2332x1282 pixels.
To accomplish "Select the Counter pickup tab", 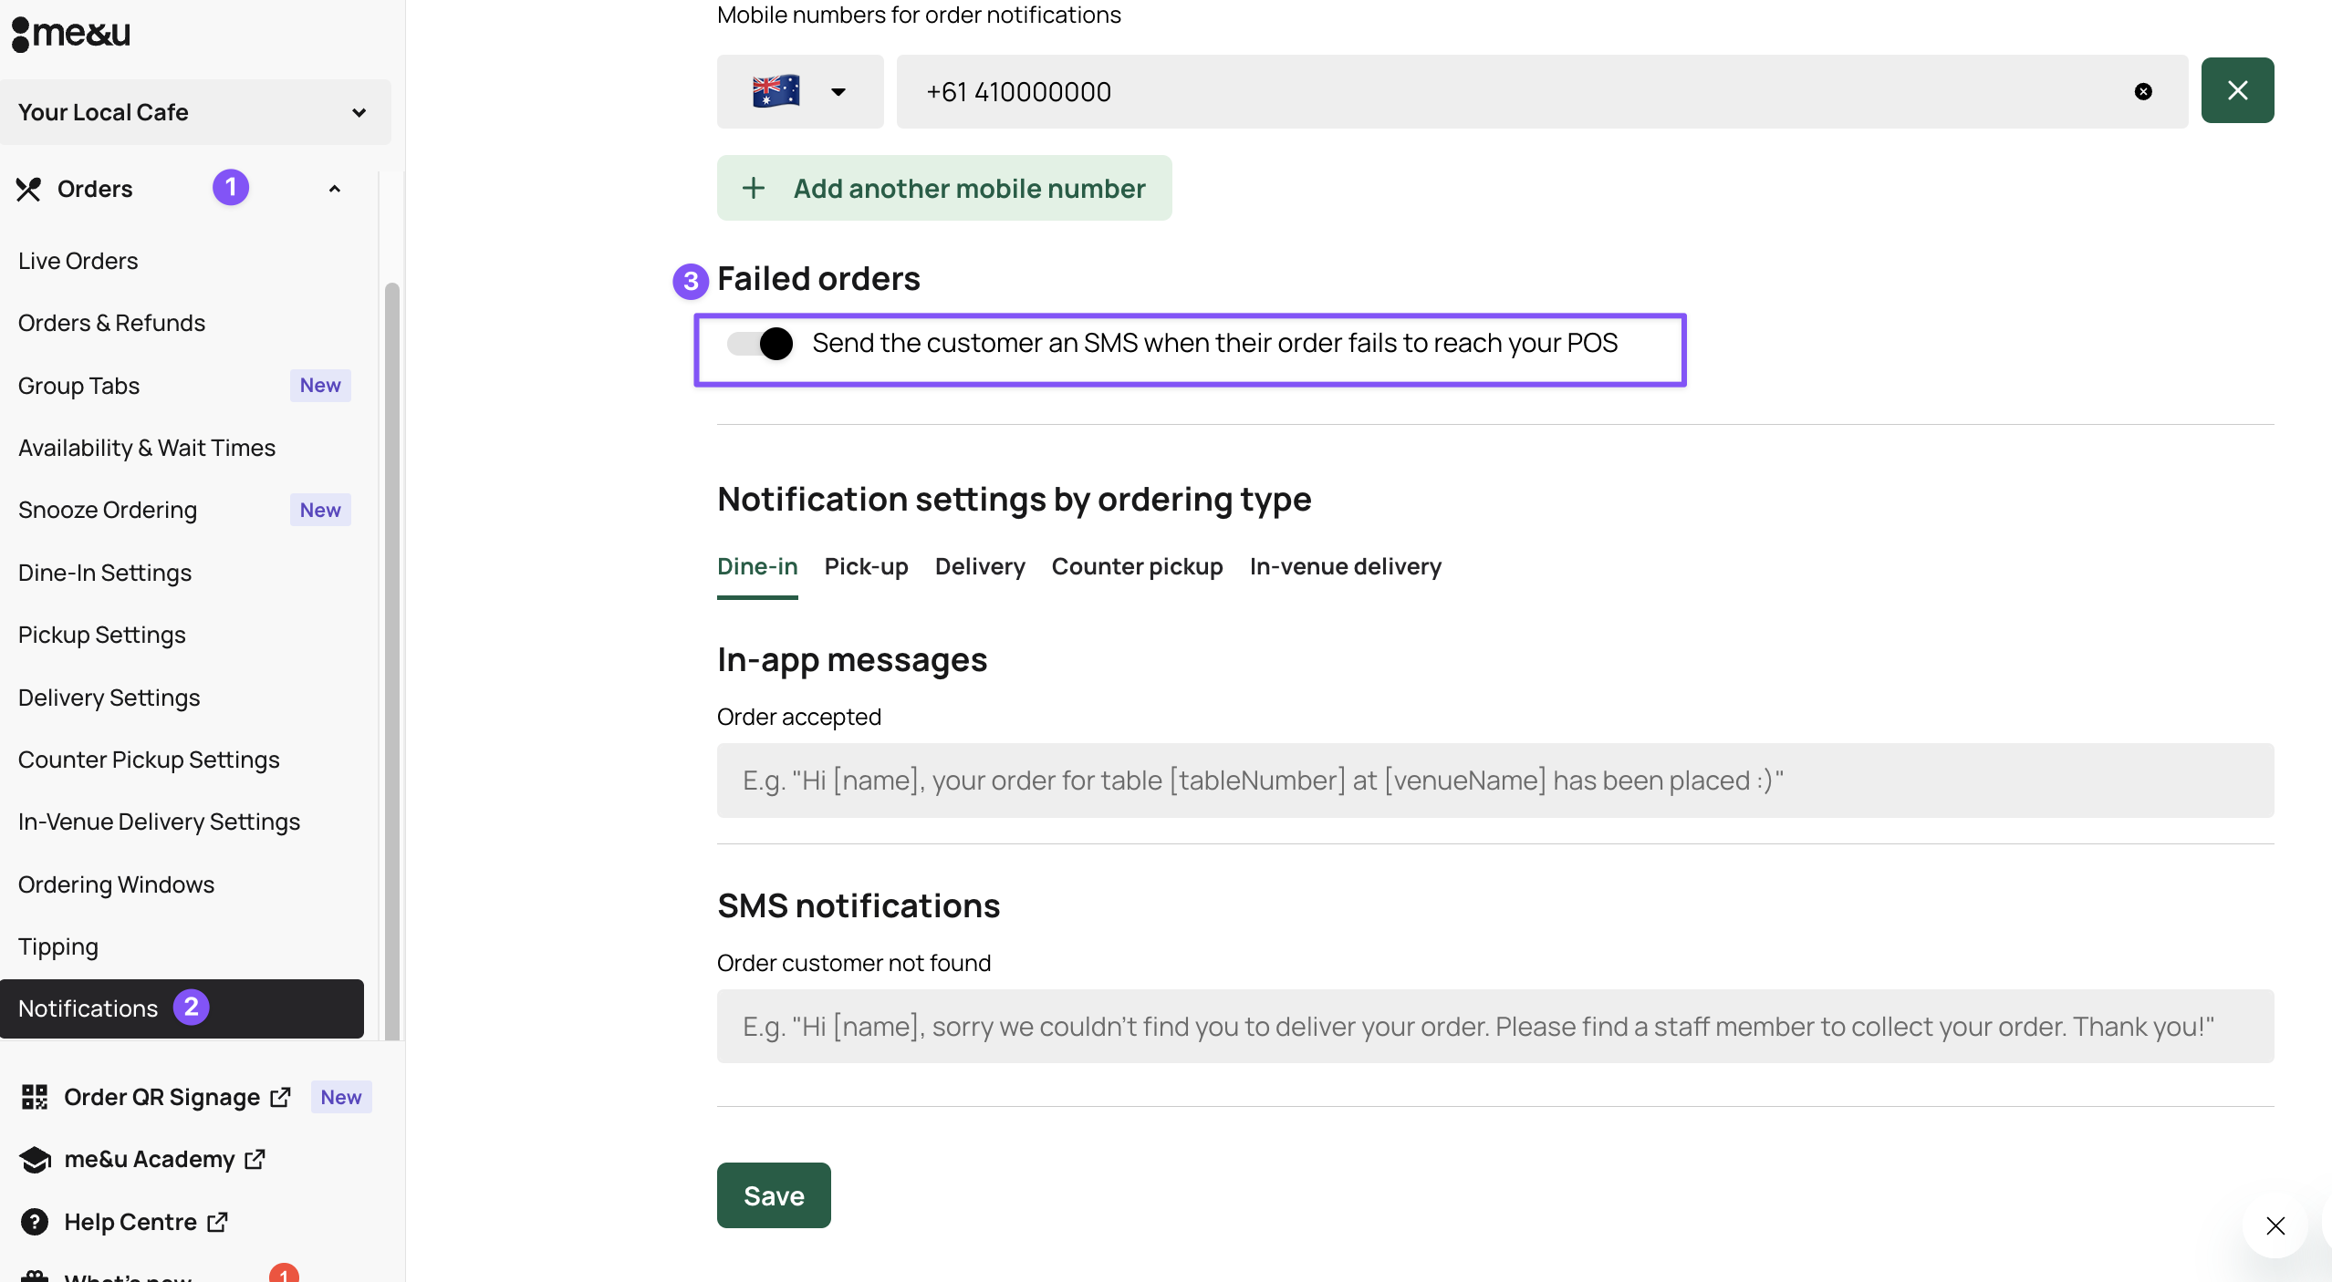I will (1137, 567).
